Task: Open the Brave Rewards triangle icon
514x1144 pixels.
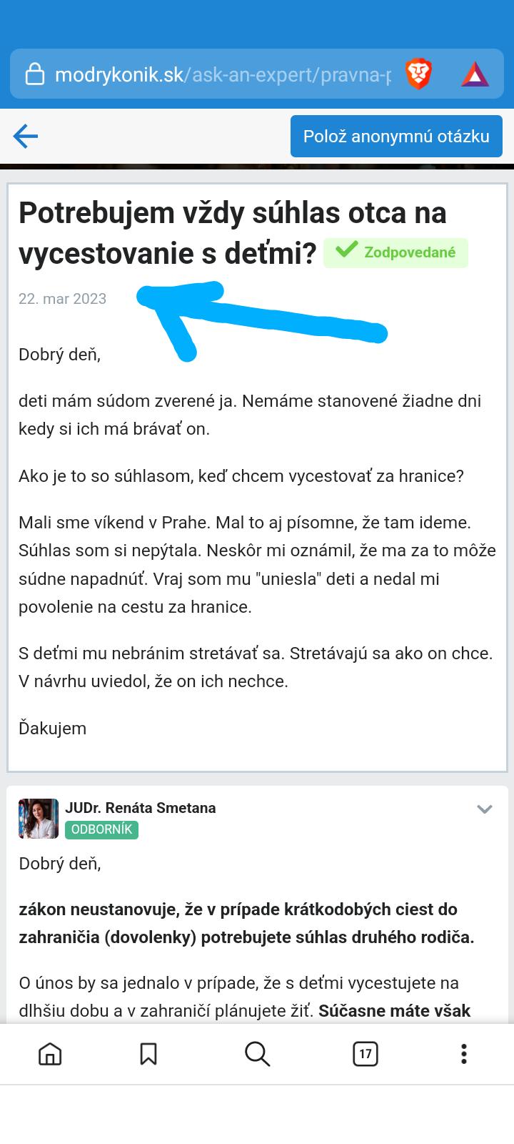Action: [475, 74]
